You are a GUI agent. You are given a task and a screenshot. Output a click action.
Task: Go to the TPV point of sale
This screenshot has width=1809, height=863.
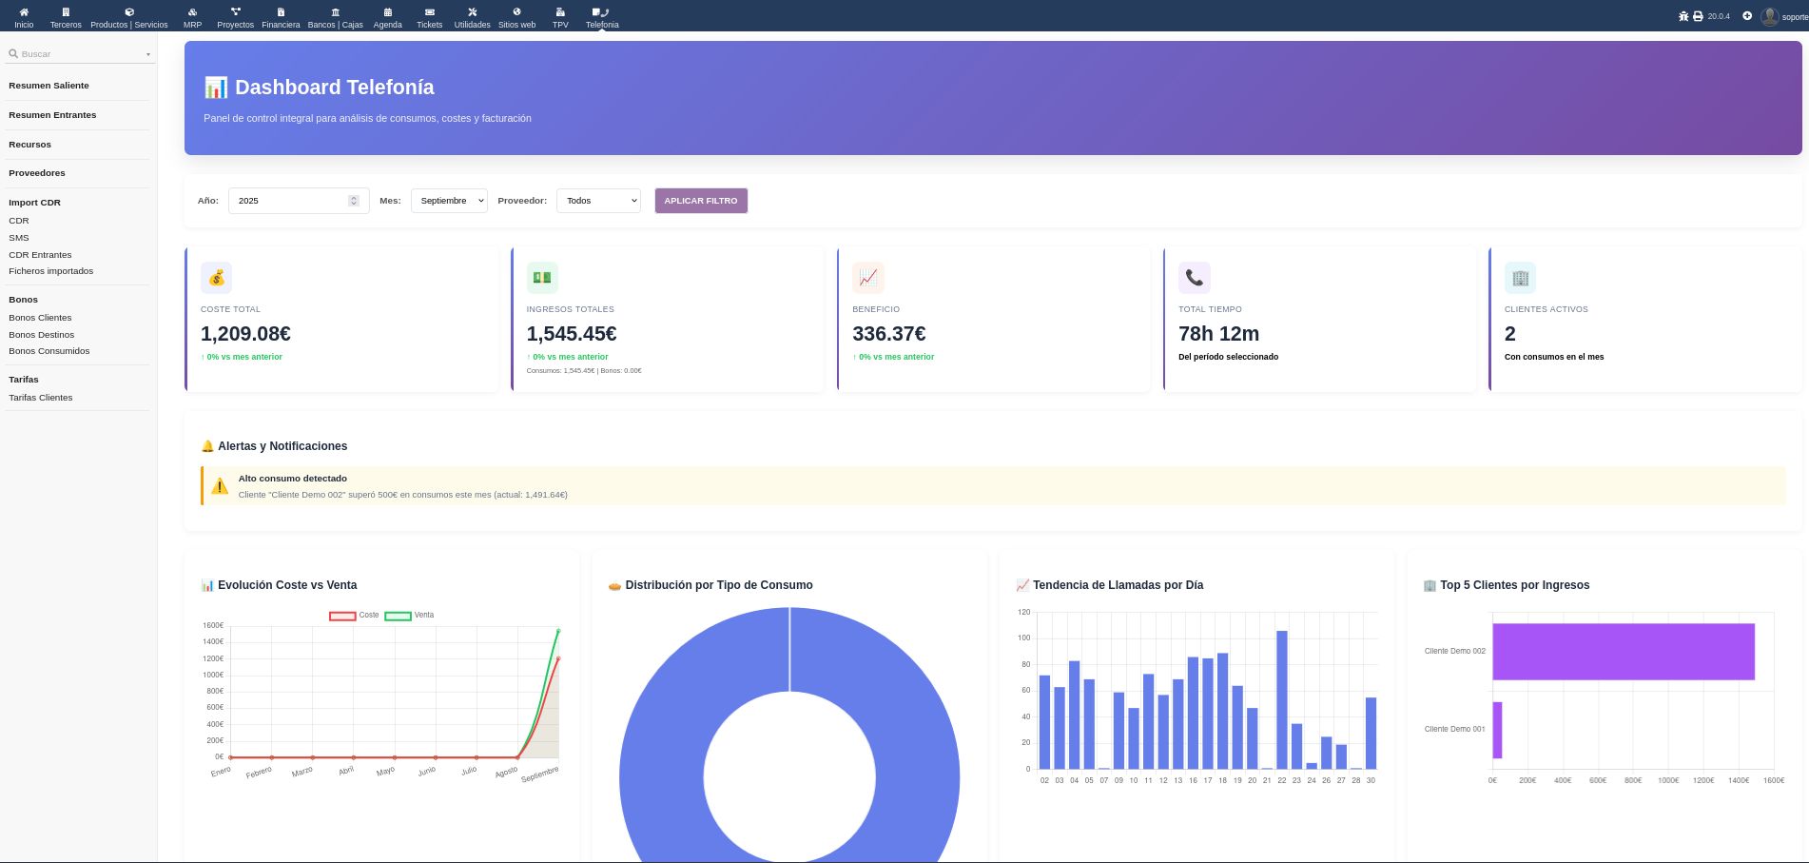click(x=560, y=17)
